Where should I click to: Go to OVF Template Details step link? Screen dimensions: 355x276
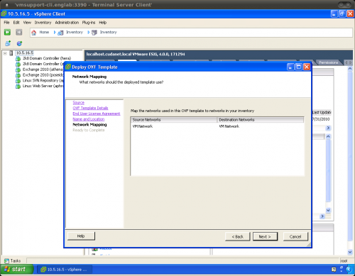click(90, 108)
